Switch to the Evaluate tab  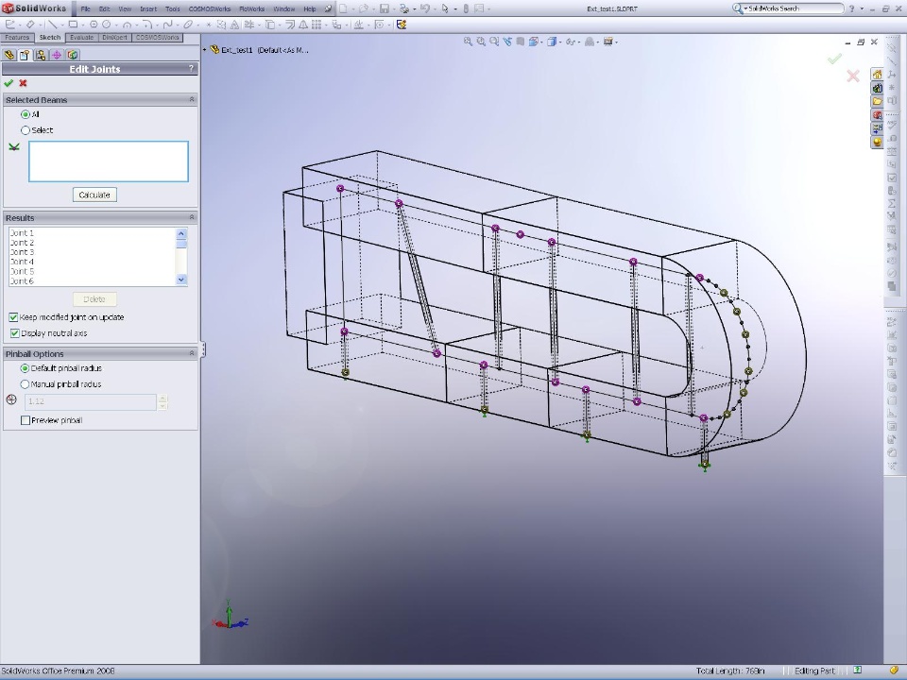coord(81,38)
